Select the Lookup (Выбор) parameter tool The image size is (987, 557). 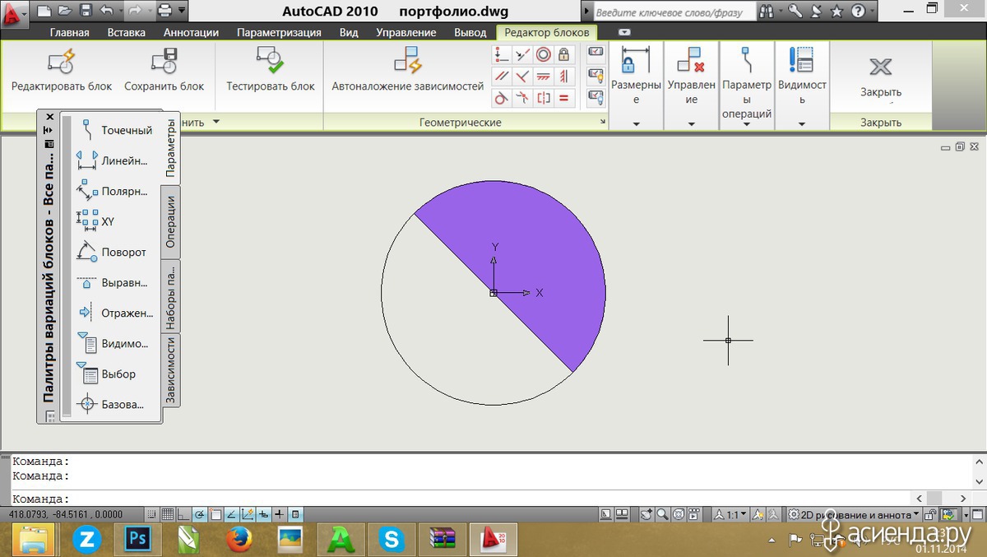click(x=106, y=374)
